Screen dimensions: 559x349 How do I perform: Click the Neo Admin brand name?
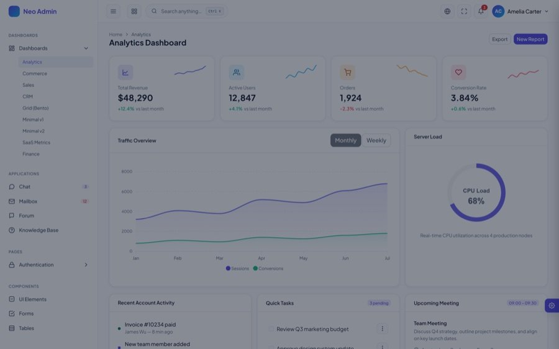[40, 11]
